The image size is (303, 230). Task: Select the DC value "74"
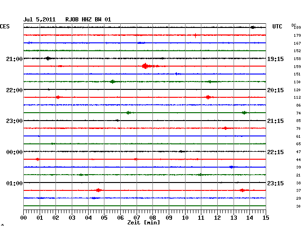[x=298, y=113]
